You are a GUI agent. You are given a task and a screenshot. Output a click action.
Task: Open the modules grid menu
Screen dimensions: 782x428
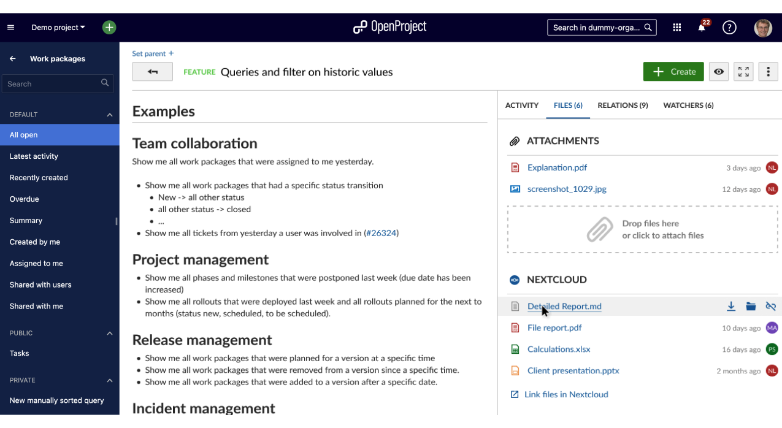tap(677, 28)
